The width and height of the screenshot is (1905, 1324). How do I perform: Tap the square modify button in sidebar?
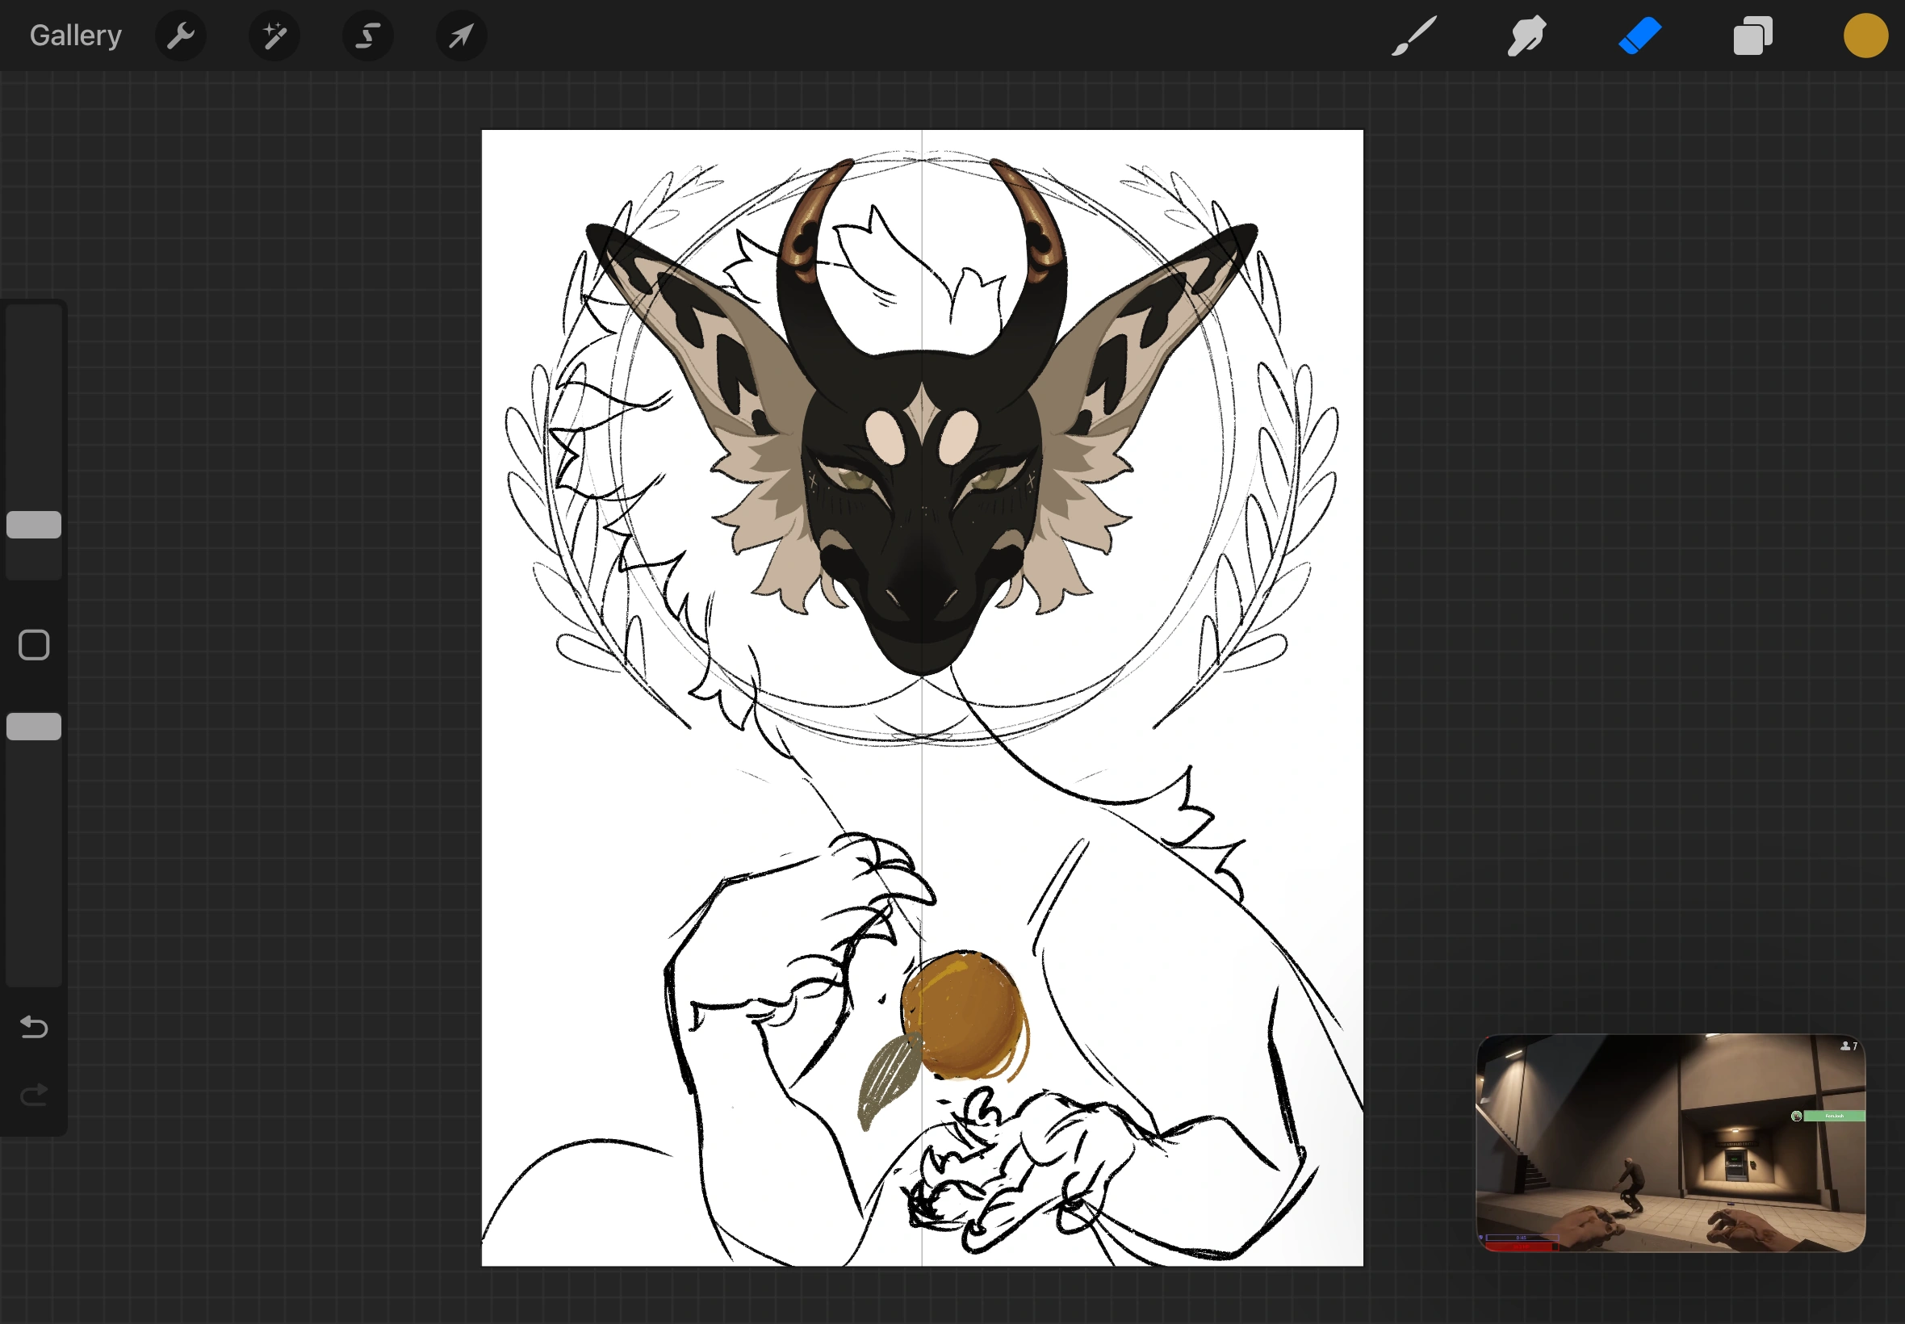(34, 644)
